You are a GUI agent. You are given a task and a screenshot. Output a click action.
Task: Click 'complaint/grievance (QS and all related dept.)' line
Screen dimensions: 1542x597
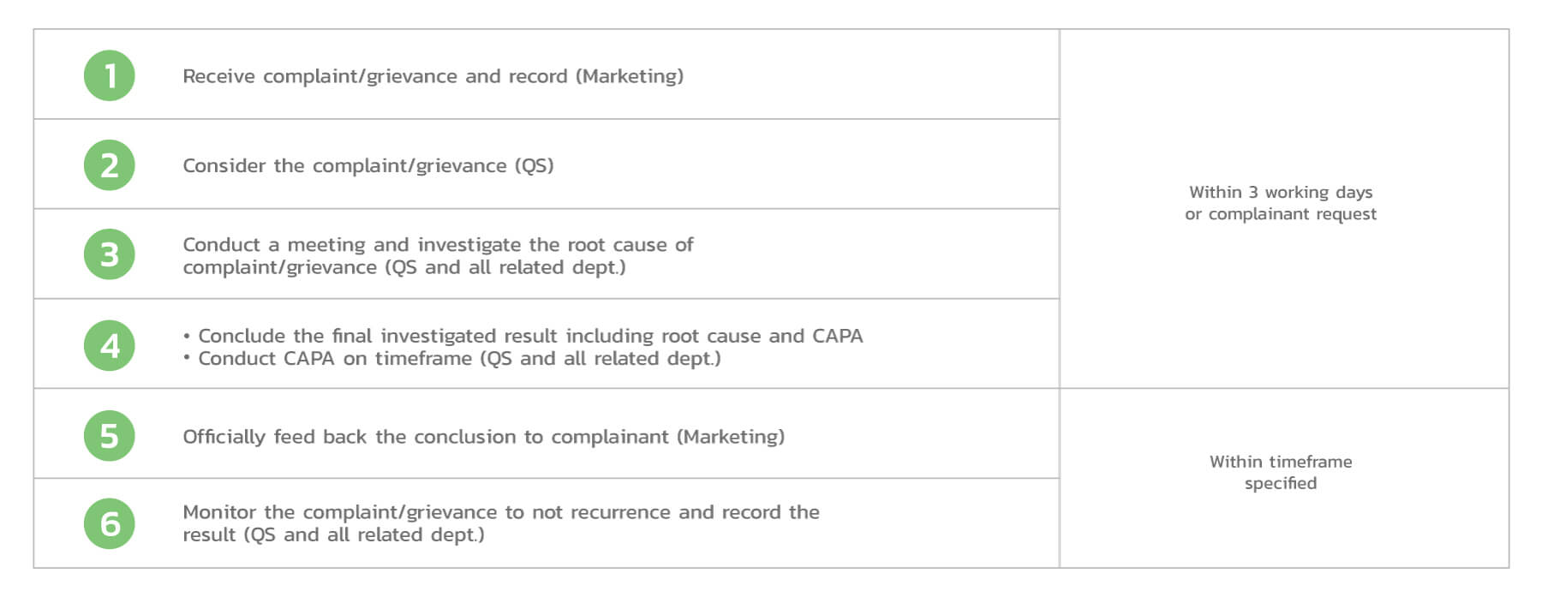pos(404,267)
